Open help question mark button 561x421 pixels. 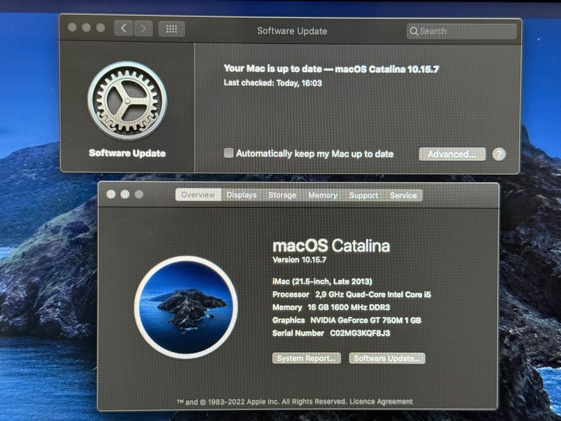(498, 155)
